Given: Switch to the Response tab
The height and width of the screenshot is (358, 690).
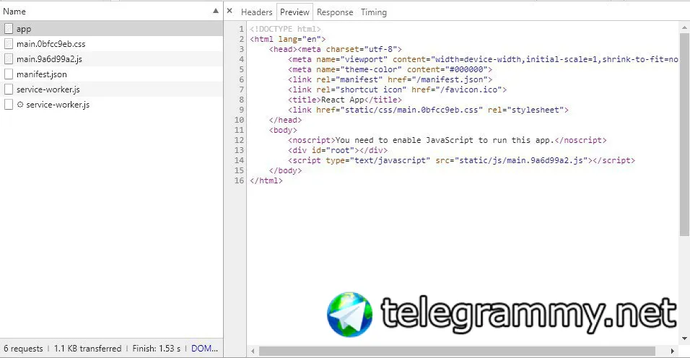Looking at the screenshot, I should pyautogui.click(x=335, y=12).
